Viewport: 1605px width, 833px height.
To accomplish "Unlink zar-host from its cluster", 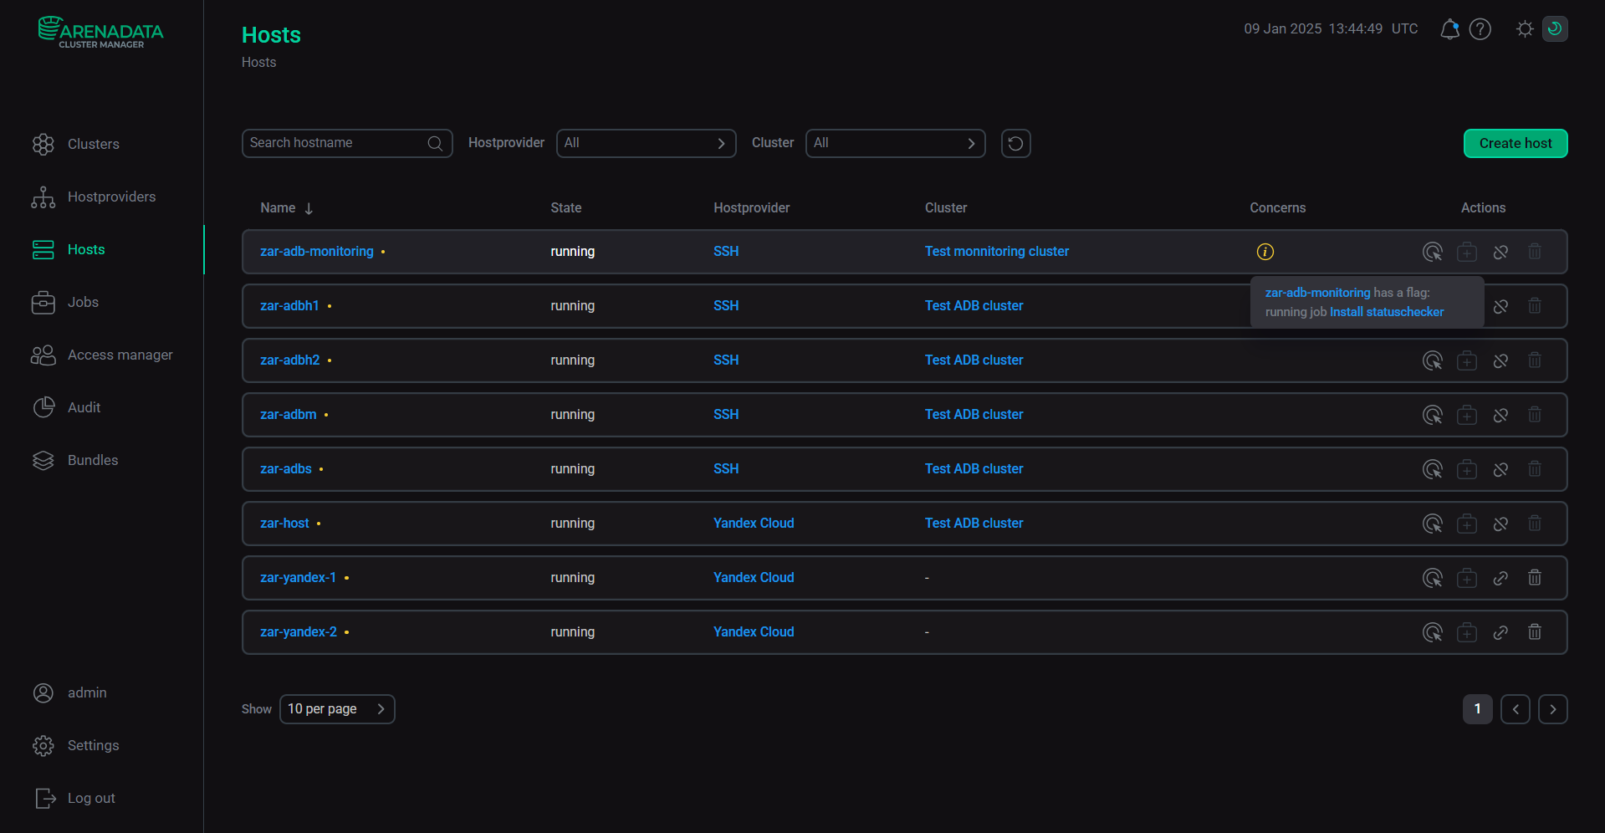I will click(x=1500, y=524).
